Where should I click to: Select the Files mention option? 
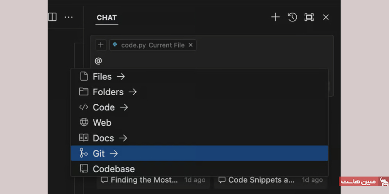[199, 77]
